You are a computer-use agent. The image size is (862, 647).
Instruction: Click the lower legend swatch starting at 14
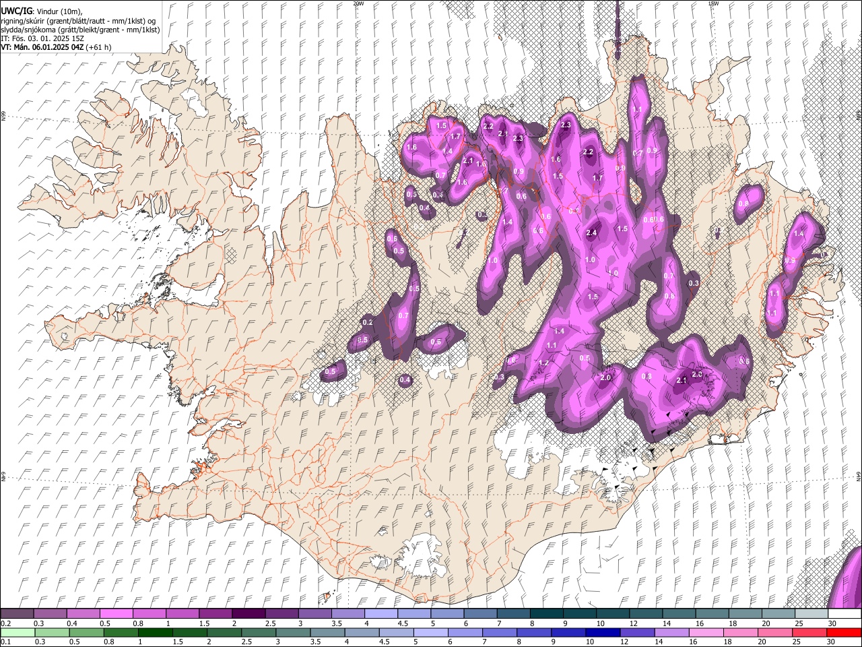(x=671, y=632)
